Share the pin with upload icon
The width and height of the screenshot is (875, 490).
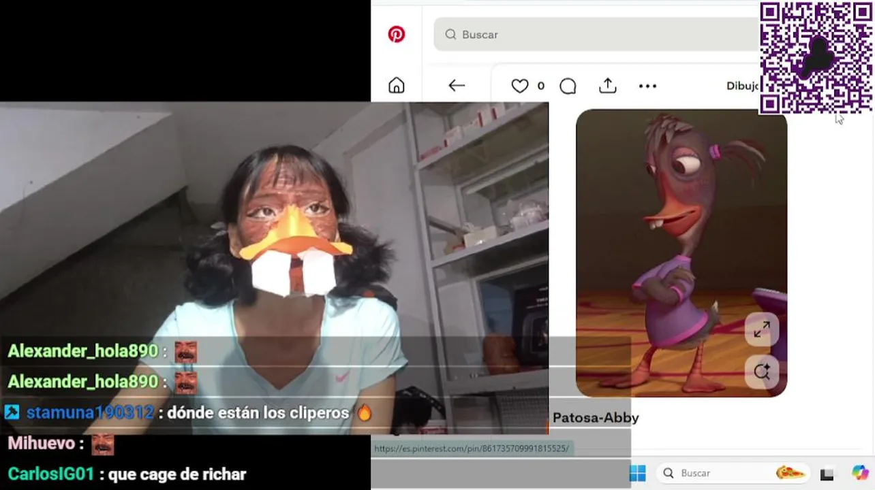(607, 86)
